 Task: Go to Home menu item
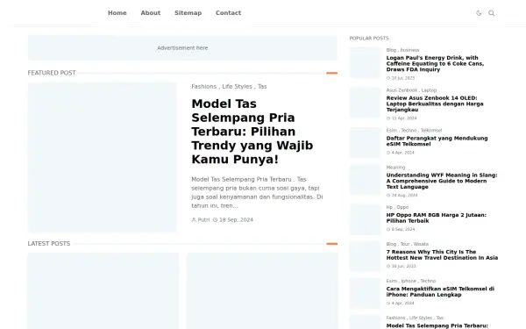coord(117,13)
